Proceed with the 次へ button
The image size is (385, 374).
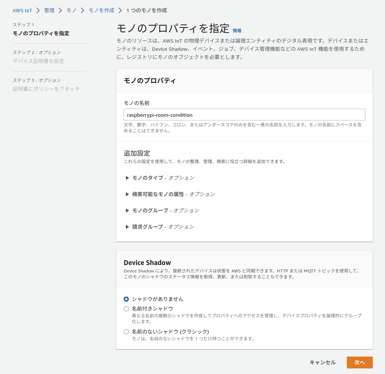(x=360, y=363)
